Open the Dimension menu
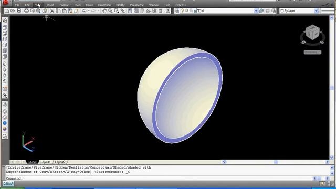This screenshot has height=189, width=336. [104, 5]
